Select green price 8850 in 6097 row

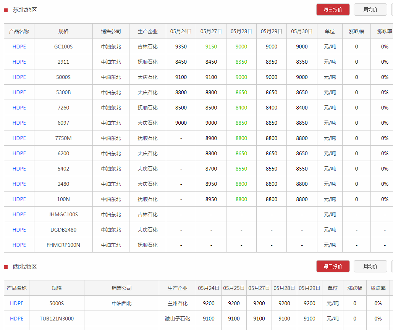click(x=241, y=123)
